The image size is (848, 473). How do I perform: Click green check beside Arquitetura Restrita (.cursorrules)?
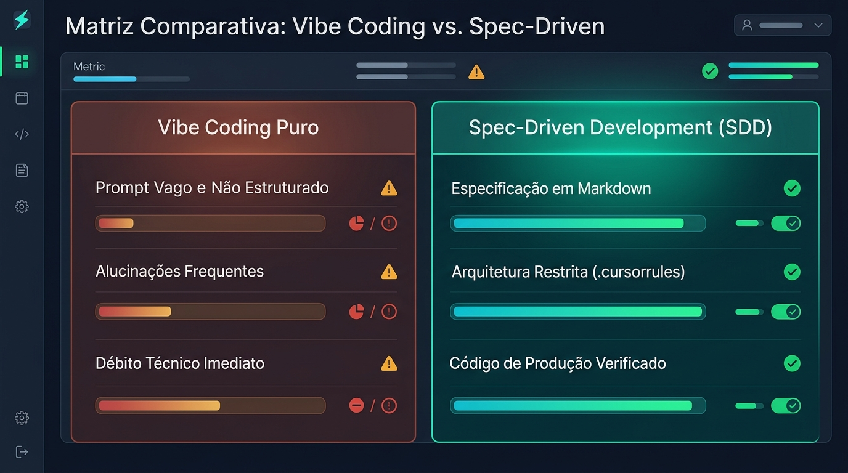click(x=792, y=272)
